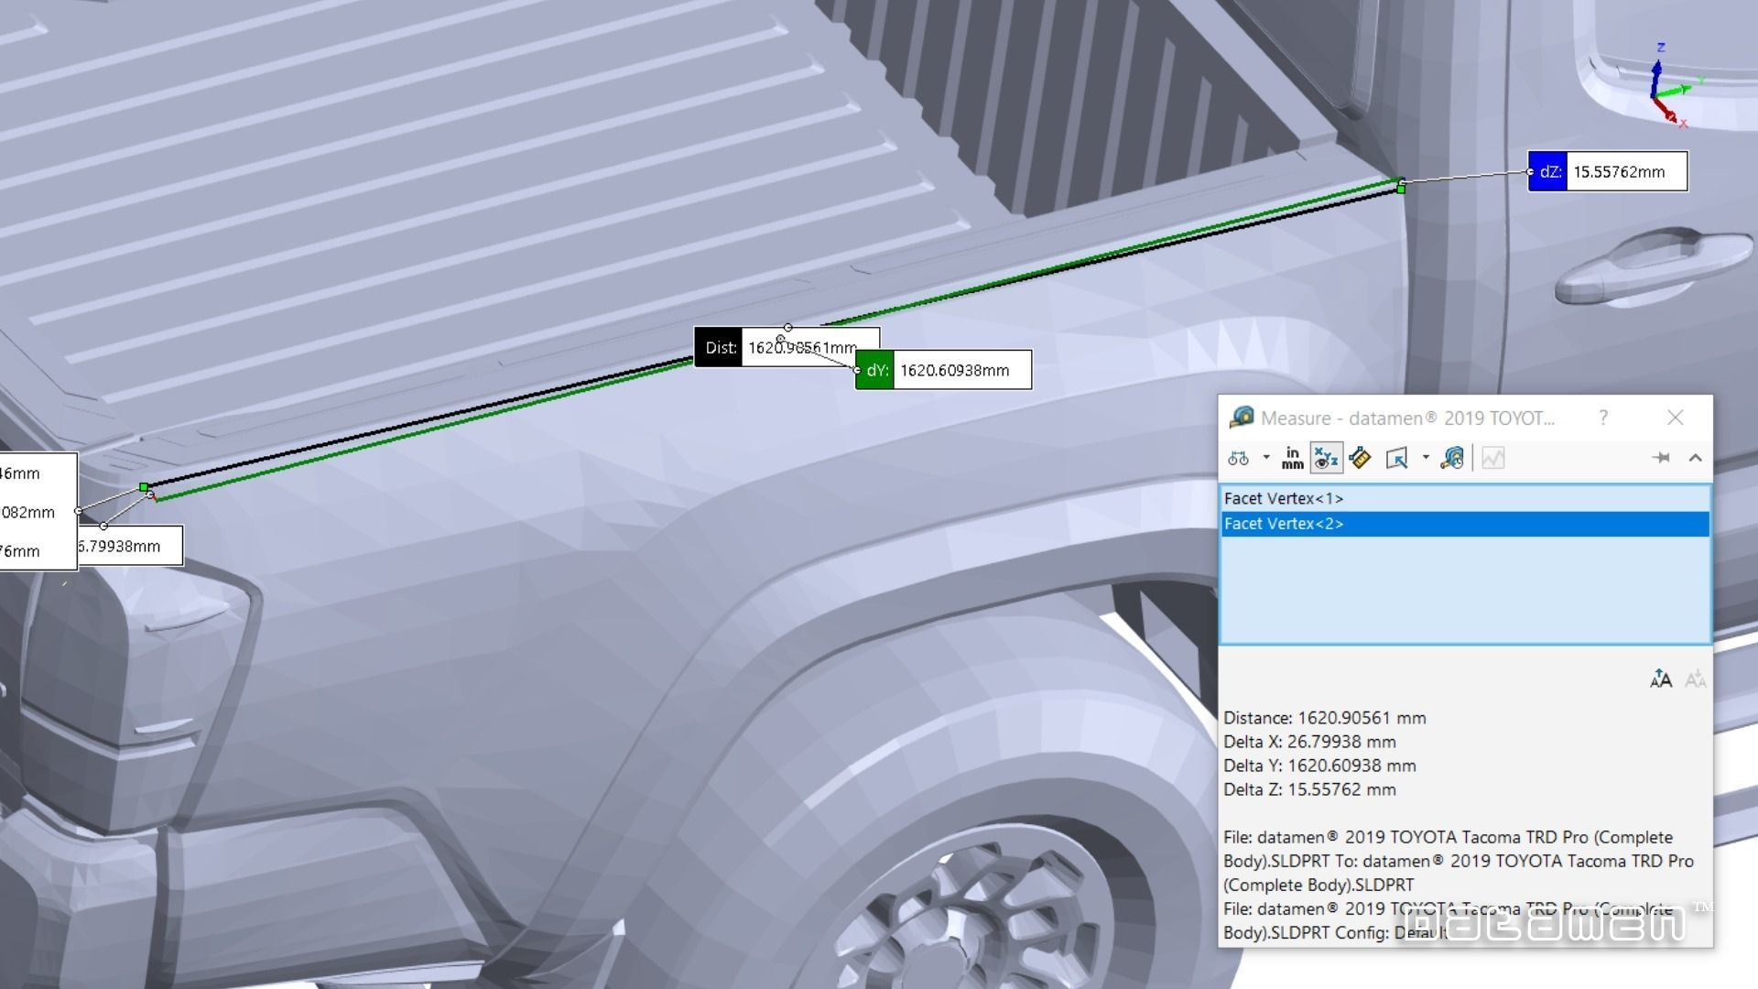Select Facet Vertex<2> in selection list

pos(1465,524)
